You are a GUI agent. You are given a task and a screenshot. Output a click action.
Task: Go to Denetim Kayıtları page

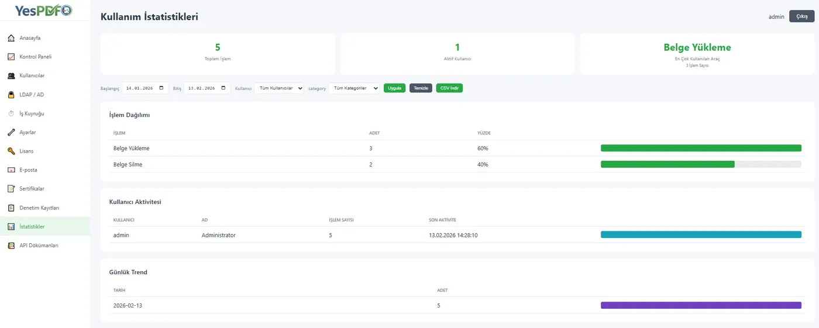pos(45,208)
